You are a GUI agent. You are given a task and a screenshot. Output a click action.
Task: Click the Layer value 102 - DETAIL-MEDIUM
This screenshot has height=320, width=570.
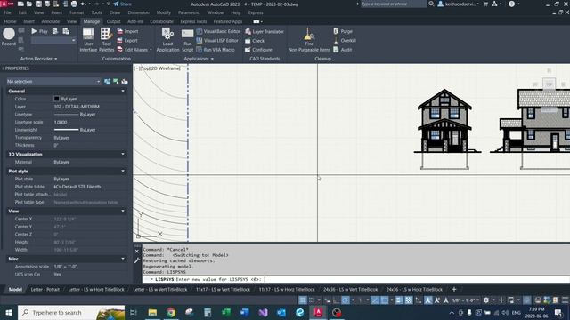pos(77,107)
